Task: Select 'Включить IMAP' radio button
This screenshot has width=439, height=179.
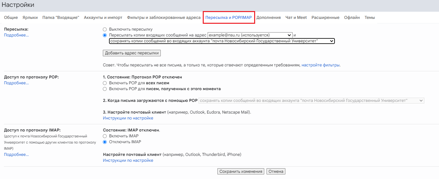Action: coord(105,136)
